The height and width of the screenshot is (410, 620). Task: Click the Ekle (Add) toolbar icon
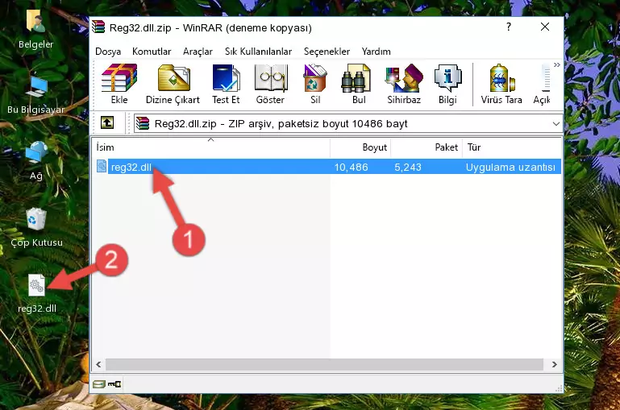click(119, 84)
